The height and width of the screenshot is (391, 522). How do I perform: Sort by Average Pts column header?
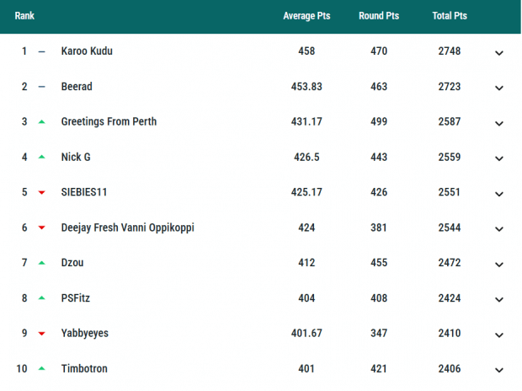coord(306,16)
